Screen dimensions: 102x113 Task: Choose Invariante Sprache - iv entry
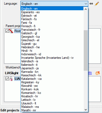coord(52,58)
